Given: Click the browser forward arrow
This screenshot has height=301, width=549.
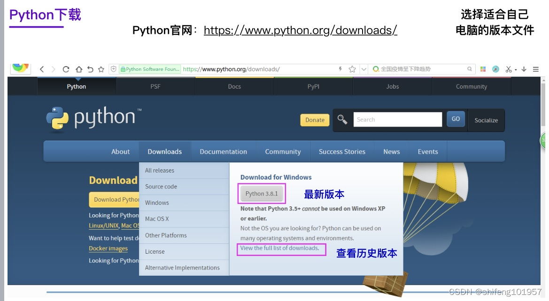Looking at the screenshot, I should [x=53, y=69].
